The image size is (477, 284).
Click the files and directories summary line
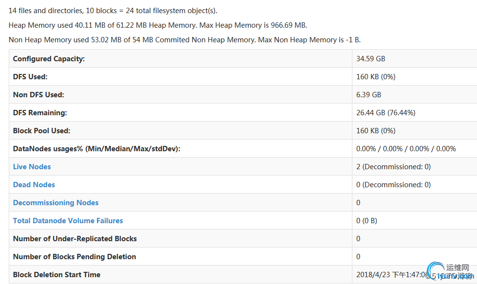pyautogui.click(x=113, y=11)
